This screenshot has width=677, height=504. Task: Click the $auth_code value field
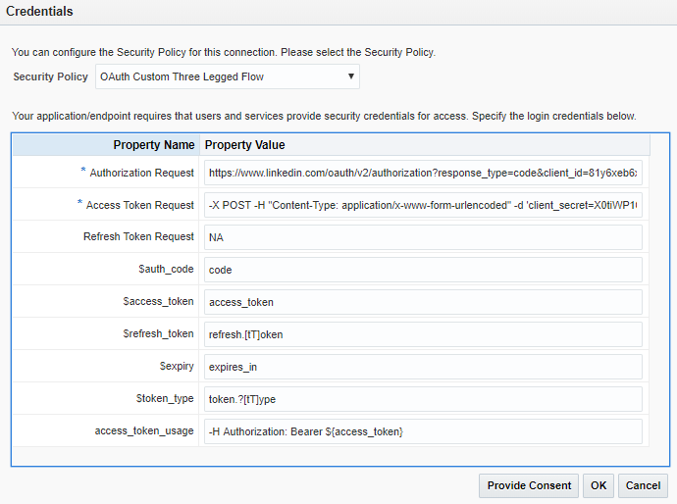tap(424, 270)
